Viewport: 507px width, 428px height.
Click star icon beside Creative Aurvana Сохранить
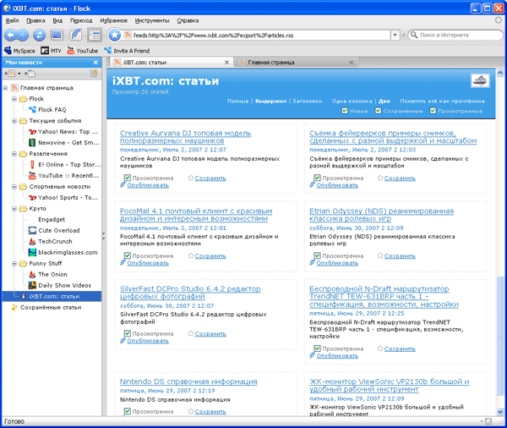(191, 178)
